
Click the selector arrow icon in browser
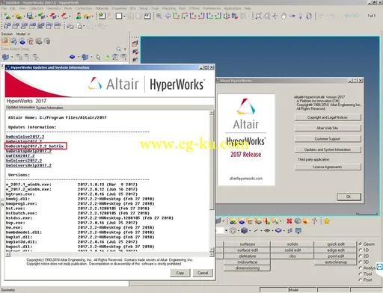(98, 57)
